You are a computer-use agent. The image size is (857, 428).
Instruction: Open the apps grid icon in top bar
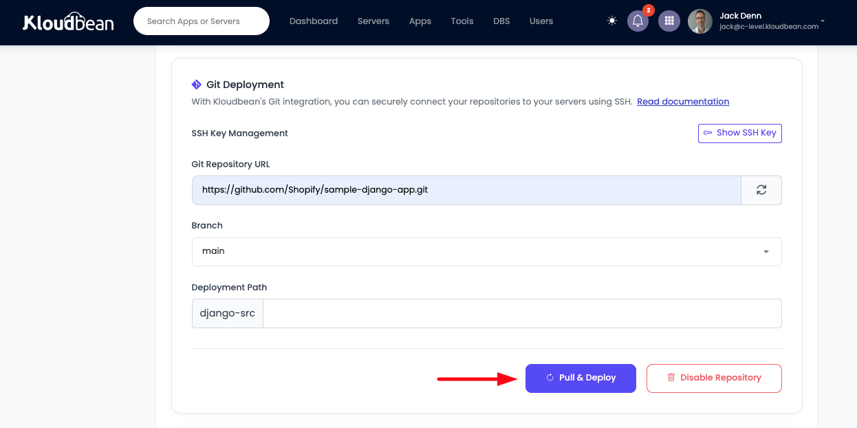pos(669,21)
